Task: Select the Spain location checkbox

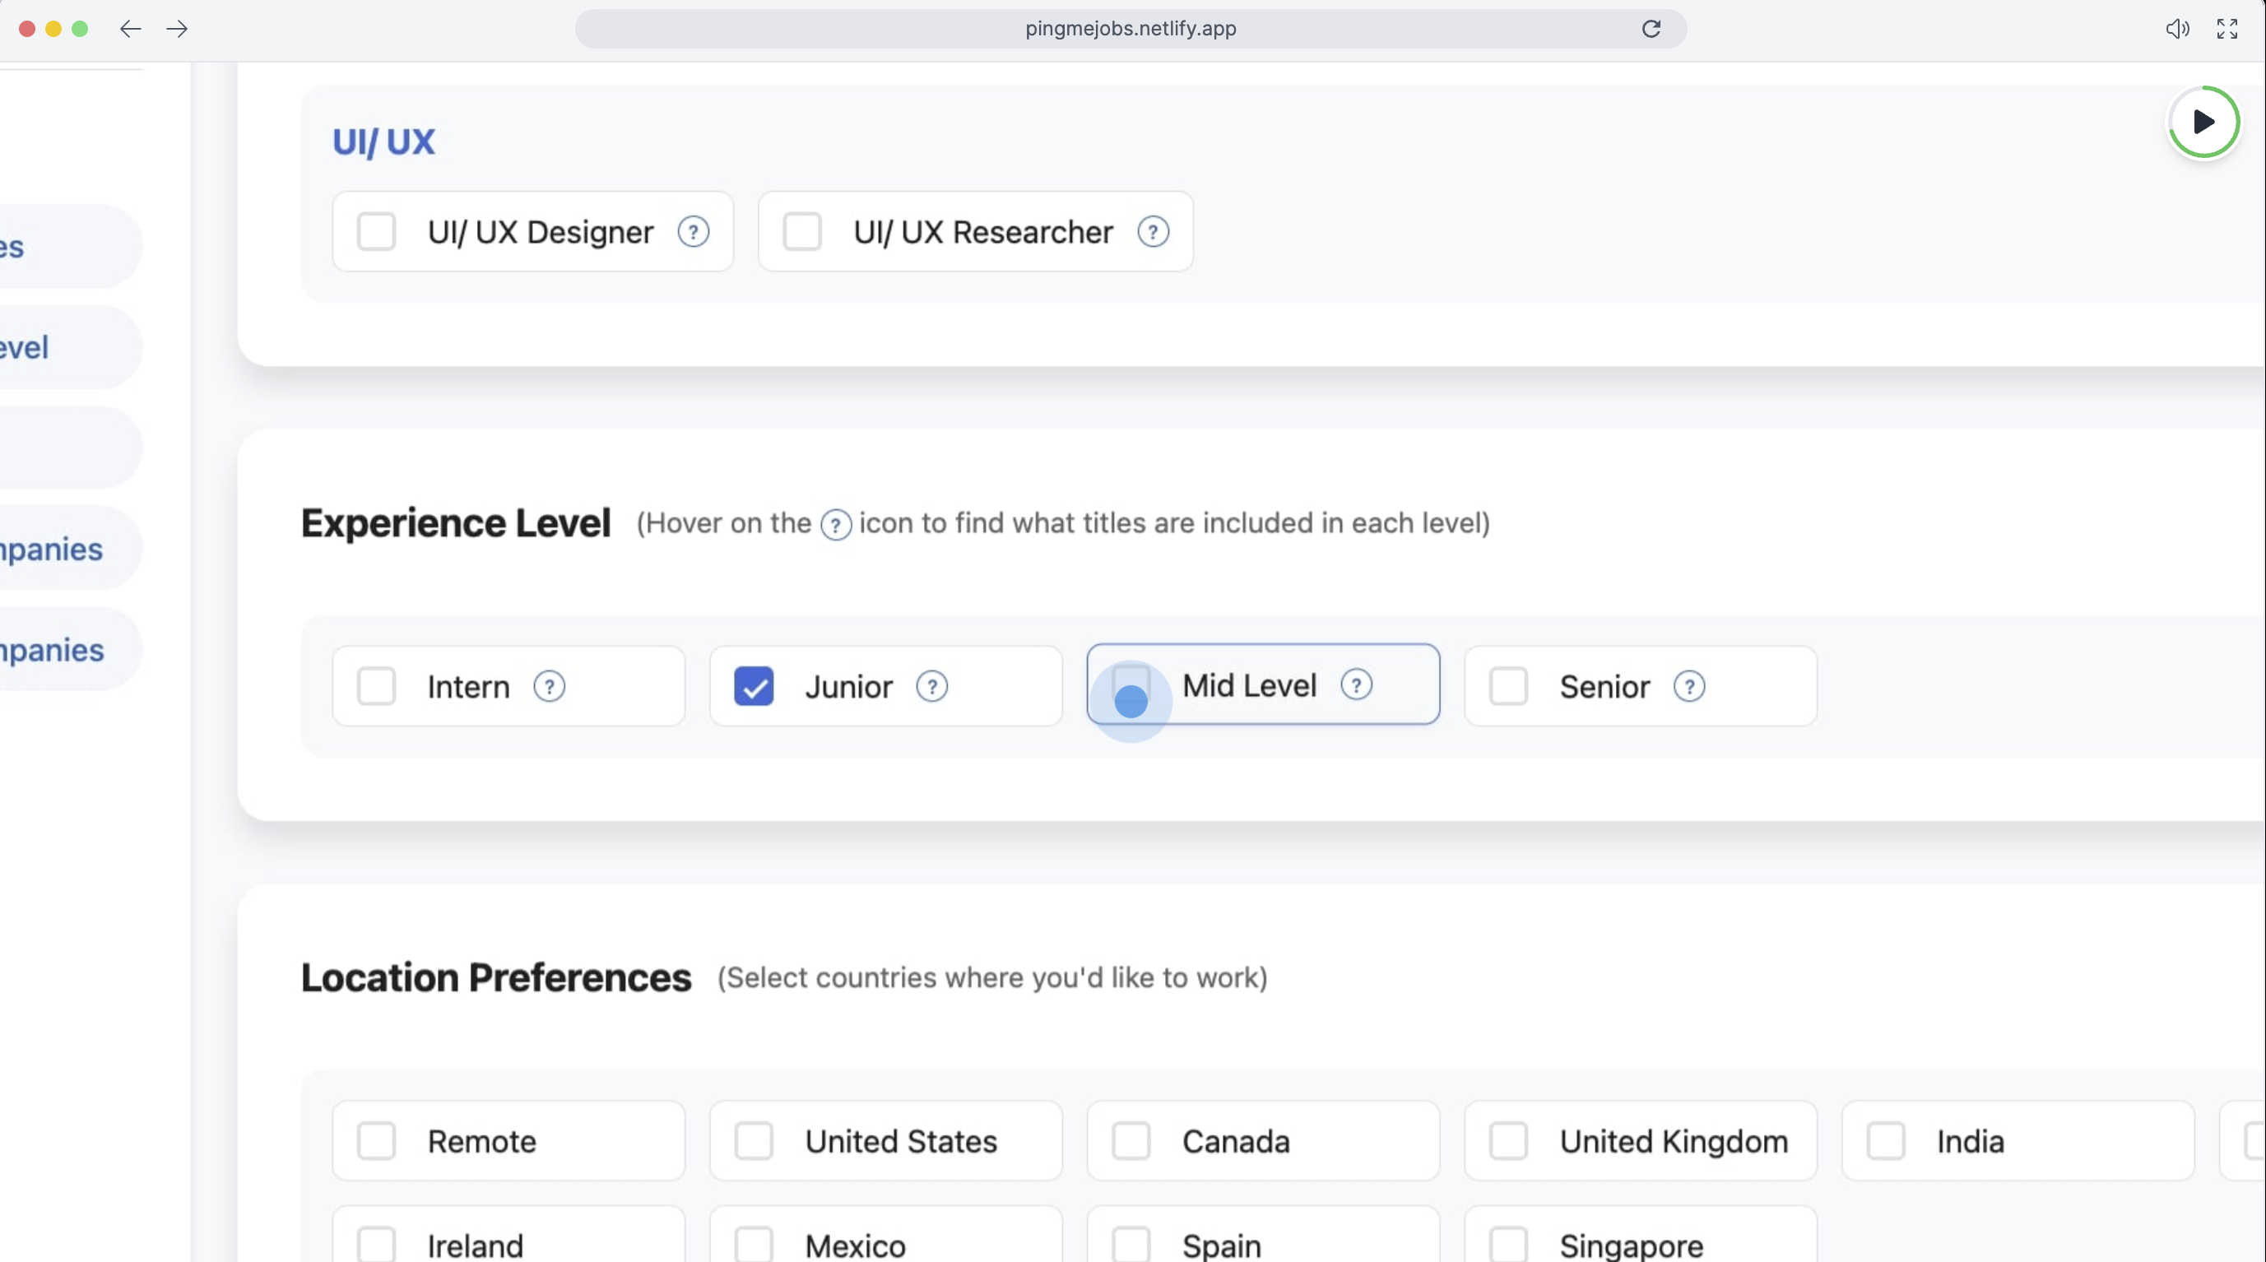Action: point(1131,1246)
